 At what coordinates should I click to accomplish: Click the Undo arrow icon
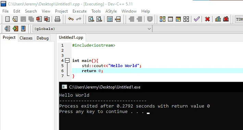pos(71,19)
